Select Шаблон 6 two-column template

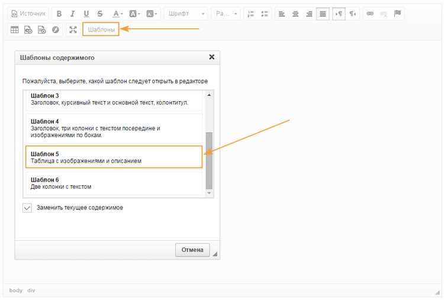(114, 183)
